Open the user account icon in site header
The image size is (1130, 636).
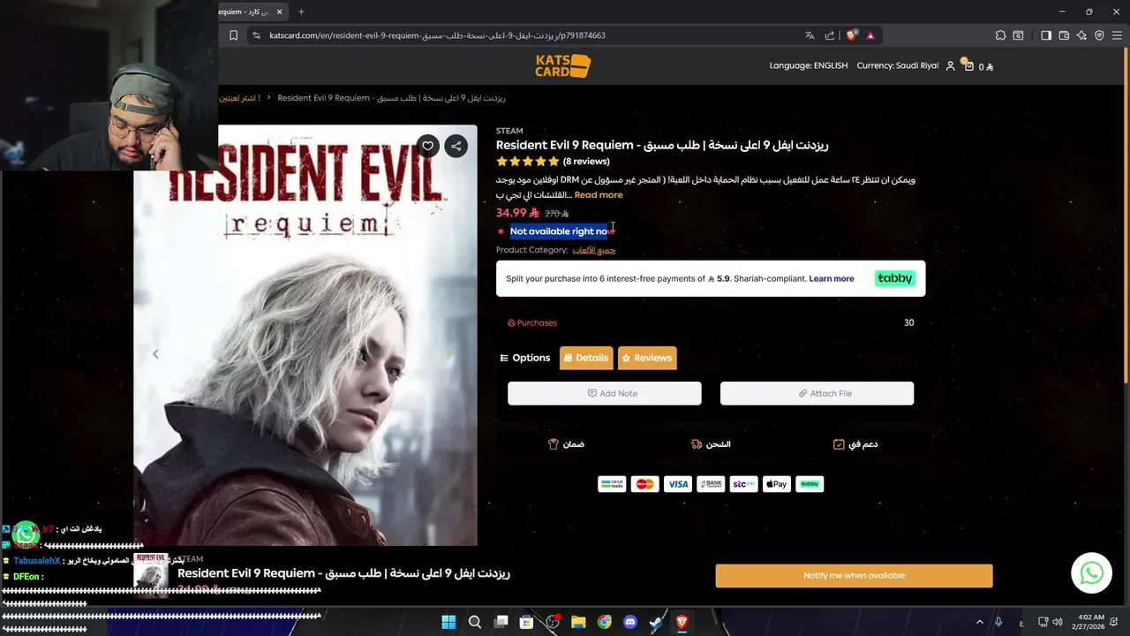click(951, 66)
